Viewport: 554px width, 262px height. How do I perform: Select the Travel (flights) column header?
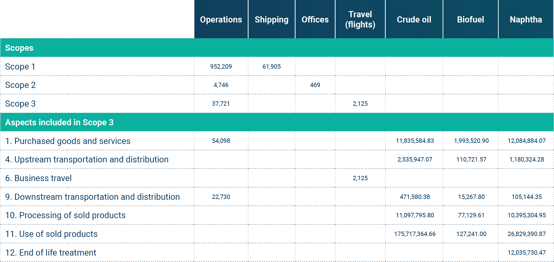coord(360,19)
